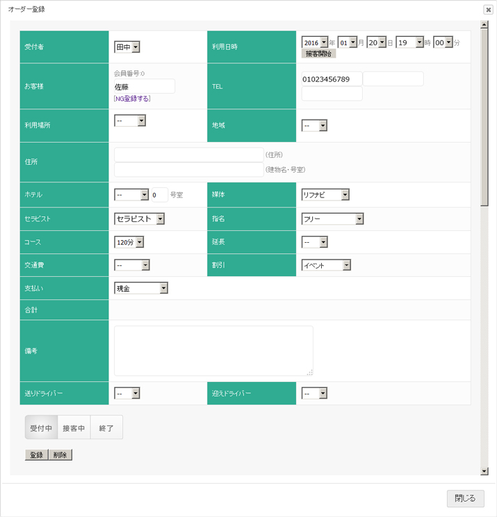Click the scrollbar up arrow
Screen dimensions: 497x517
484,24
